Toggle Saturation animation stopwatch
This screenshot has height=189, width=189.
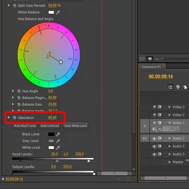(x=15, y=118)
